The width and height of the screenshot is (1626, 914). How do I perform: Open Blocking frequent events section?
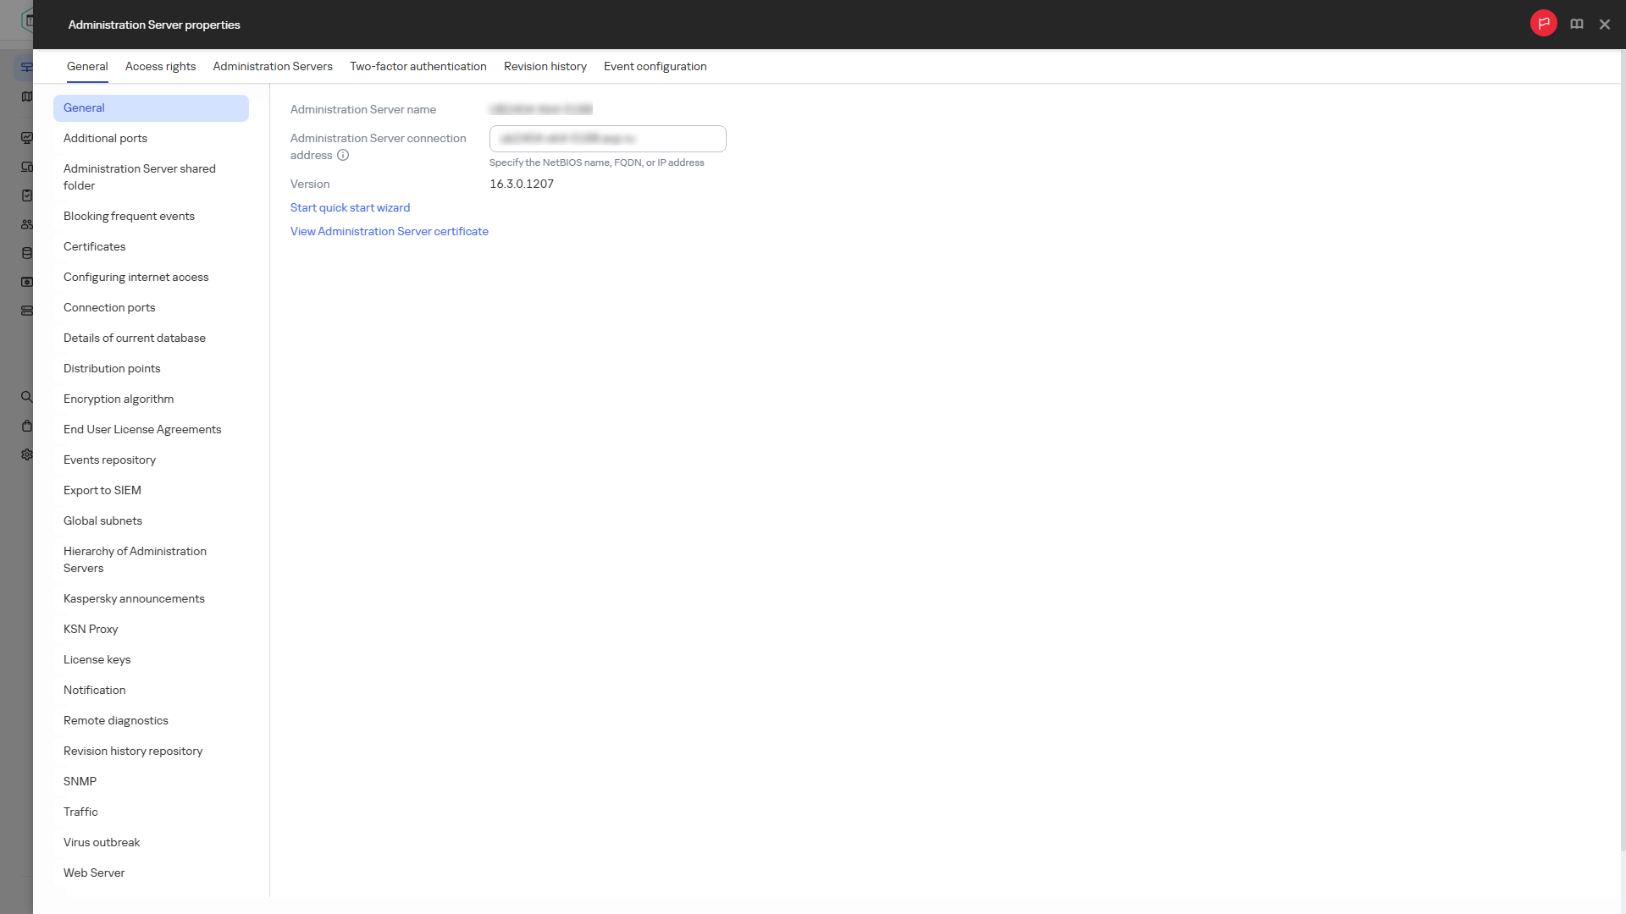[x=151, y=217]
